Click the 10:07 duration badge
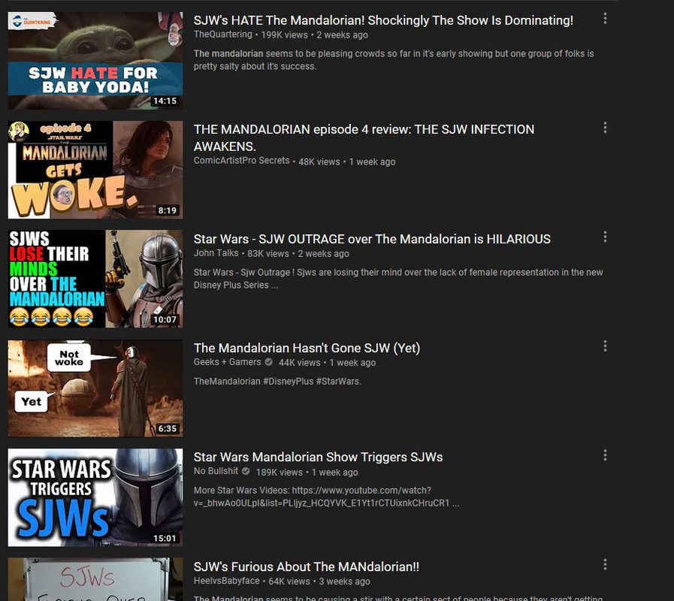 [x=165, y=319]
